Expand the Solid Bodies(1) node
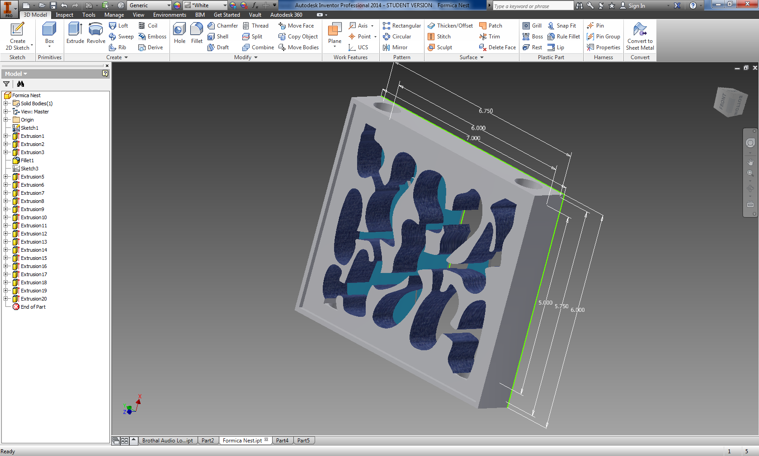This screenshot has width=759, height=456. 6,103
